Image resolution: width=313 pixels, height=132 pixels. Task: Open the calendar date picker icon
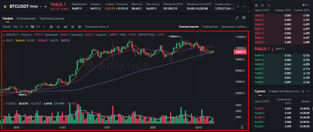(x=51, y=27)
